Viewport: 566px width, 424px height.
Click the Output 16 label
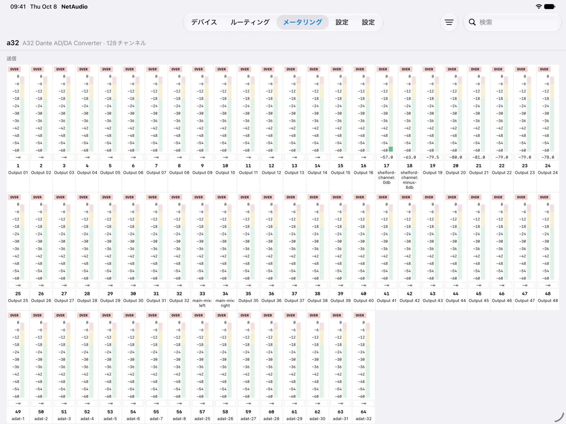[363, 173]
